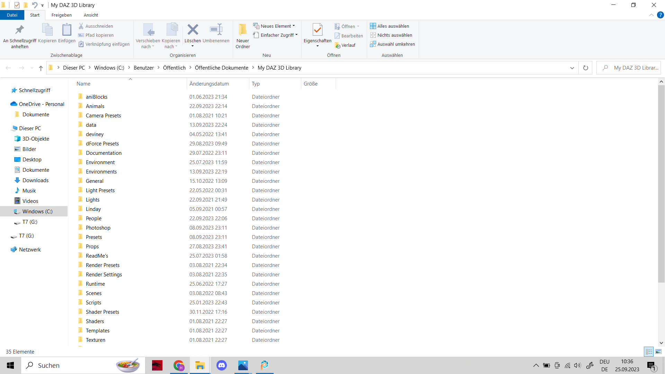Click the Löschen delete icon
The image size is (665, 374).
(193, 30)
